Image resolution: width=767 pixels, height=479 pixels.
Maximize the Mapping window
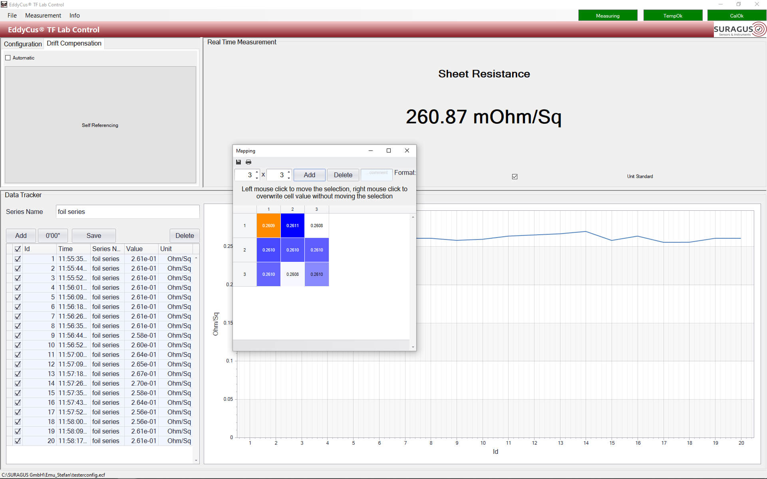(388, 150)
